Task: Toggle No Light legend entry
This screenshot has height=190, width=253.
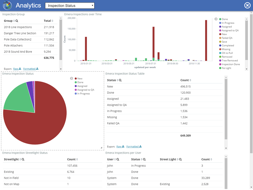Action: click(225, 68)
